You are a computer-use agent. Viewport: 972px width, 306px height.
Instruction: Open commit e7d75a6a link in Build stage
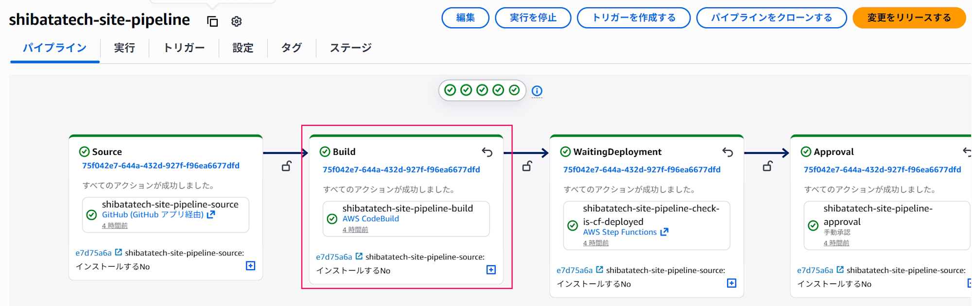coord(334,256)
